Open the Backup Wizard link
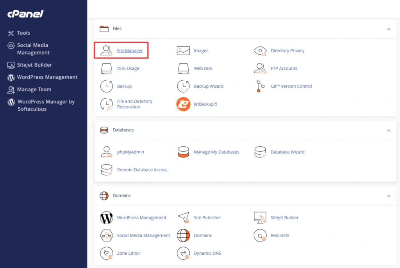This screenshot has height=268, width=400. [x=209, y=86]
